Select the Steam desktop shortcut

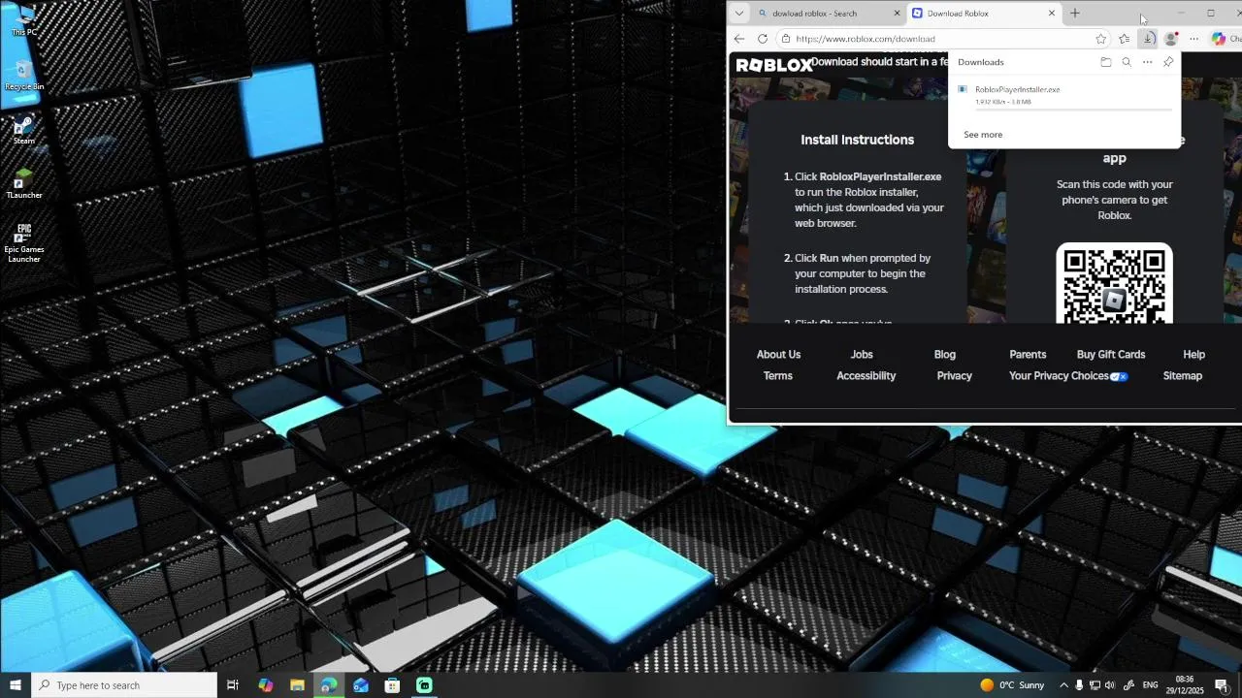coord(24,129)
